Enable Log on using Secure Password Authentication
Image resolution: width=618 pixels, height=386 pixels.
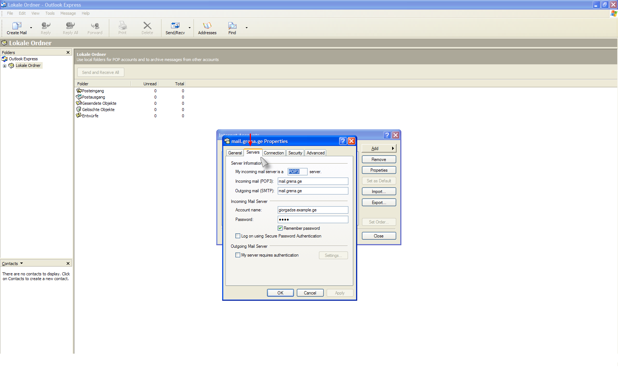coord(238,236)
